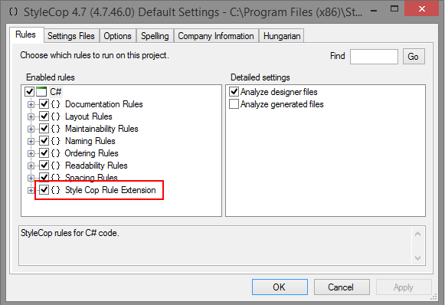This screenshot has width=445, height=305.
Task: Click the Go button next to Find
Action: 414,57
